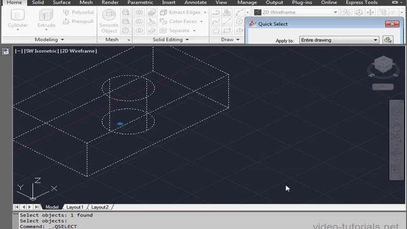Viewport: 407px width, 229px height.
Task: Click the ViewCube in the viewport
Action: tap(383, 65)
